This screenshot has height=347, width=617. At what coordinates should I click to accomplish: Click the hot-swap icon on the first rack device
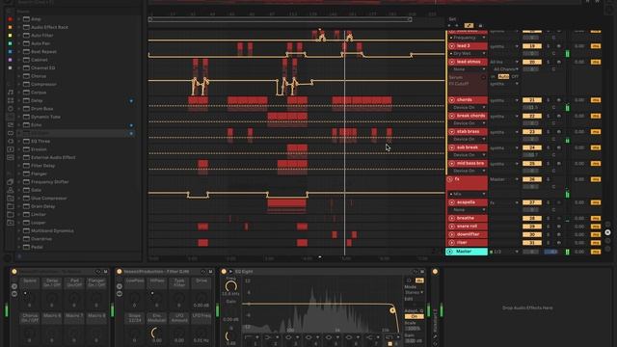coord(98,272)
